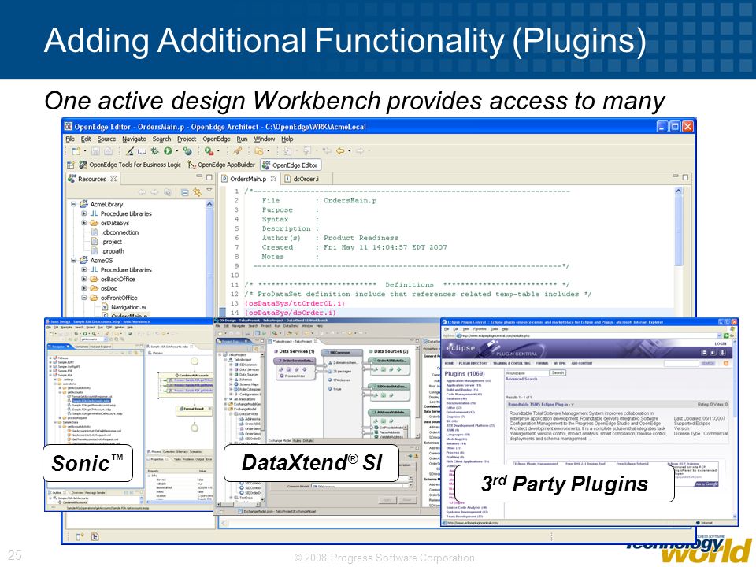
Task: Expand the osDoc folder
Action: tap(84, 288)
